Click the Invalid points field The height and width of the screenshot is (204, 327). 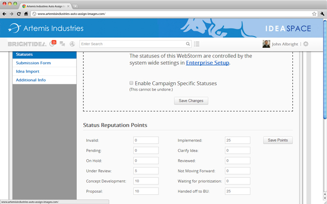pyautogui.click(x=146, y=140)
